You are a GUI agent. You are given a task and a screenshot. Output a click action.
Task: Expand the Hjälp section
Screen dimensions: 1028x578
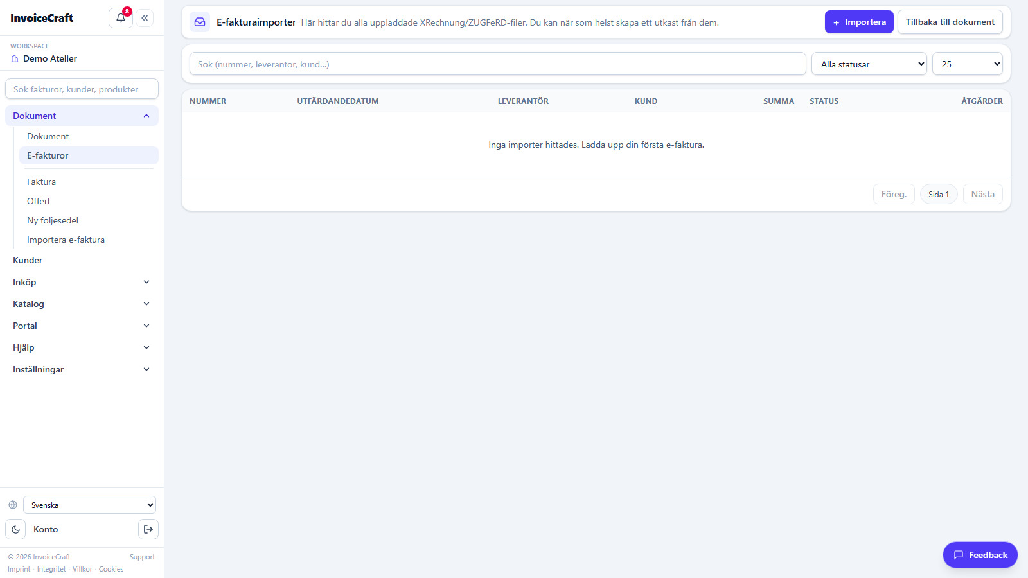coord(82,347)
